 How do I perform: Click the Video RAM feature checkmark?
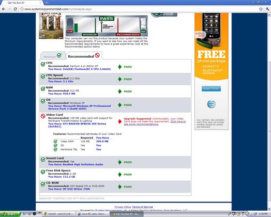[x=55, y=141]
